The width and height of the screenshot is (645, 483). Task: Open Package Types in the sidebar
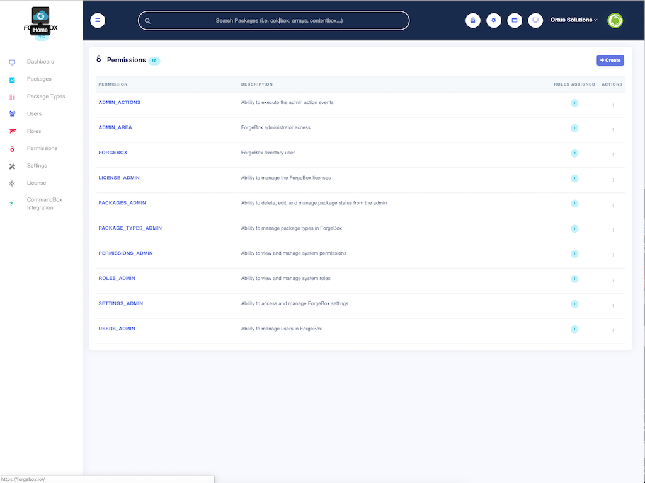pos(46,96)
